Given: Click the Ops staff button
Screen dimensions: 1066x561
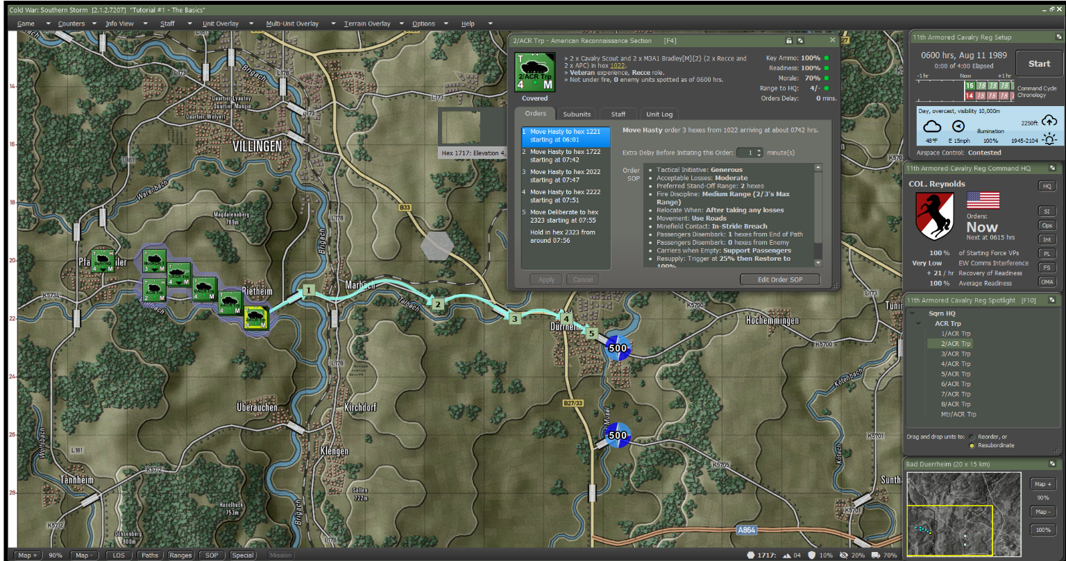Looking at the screenshot, I should click(1047, 225).
